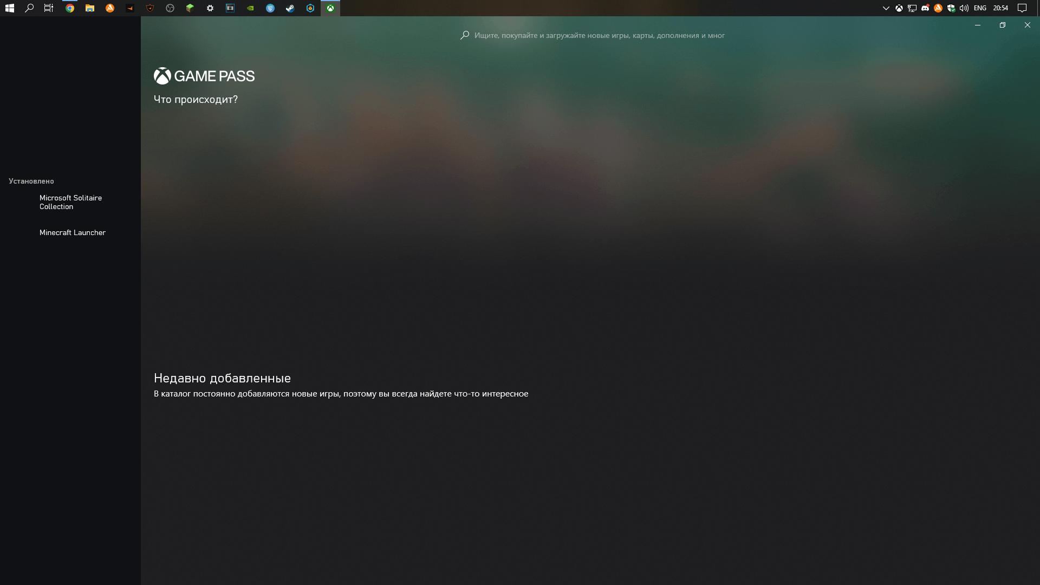Open Steam from the taskbar

coord(290,8)
